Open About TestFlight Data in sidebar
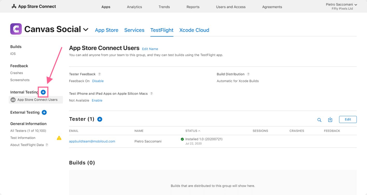This screenshot has width=367, height=195. (27, 145)
